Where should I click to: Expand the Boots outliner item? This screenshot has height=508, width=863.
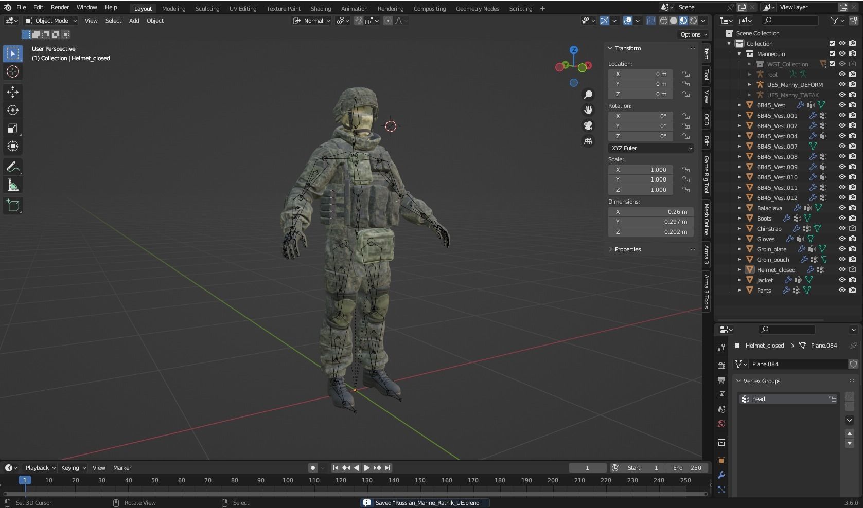pyautogui.click(x=739, y=219)
